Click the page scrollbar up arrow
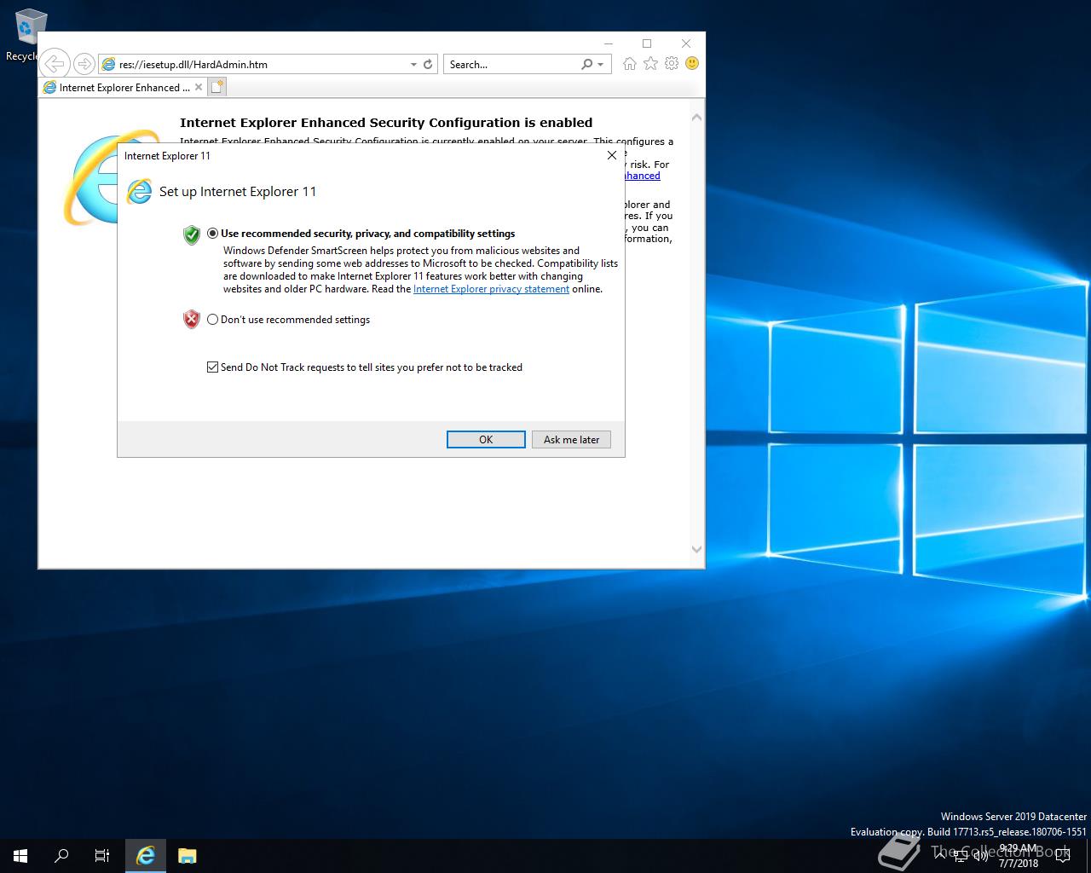 point(696,118)
